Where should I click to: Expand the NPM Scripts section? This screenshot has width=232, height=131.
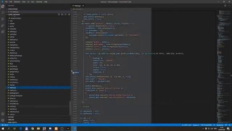pyautogui.click(x=12, y=122)
